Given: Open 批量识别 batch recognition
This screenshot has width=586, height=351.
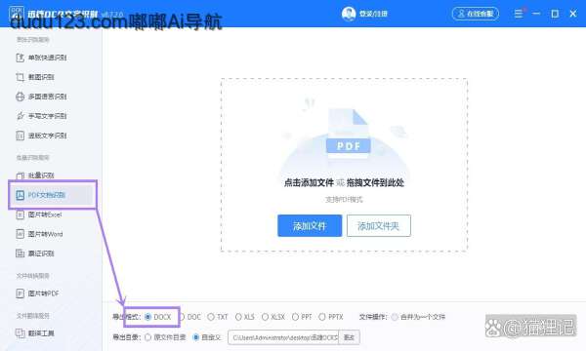Looking at the screenshot, I should [35, 175].
